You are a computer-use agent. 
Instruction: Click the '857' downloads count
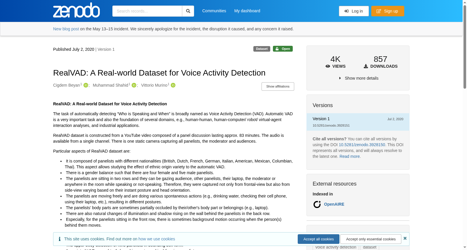click(380, 59)
